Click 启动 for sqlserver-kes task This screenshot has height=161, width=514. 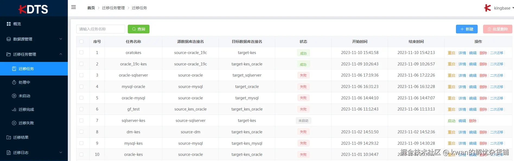[452, 121]
